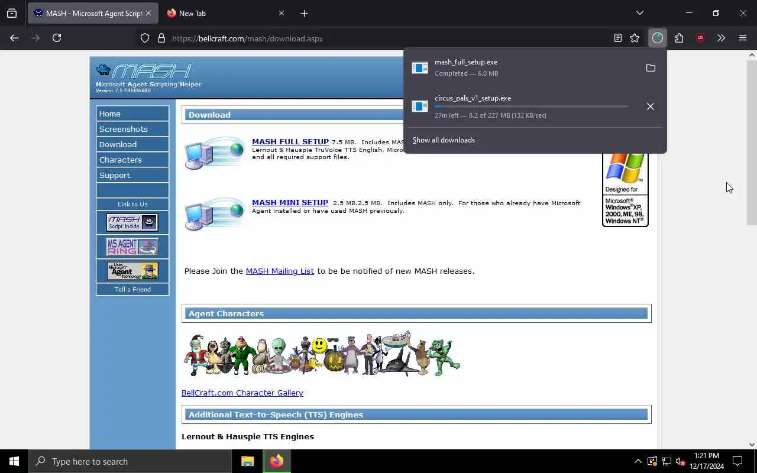
Task: Click the site padlock security icon
Action: (161, 38)
